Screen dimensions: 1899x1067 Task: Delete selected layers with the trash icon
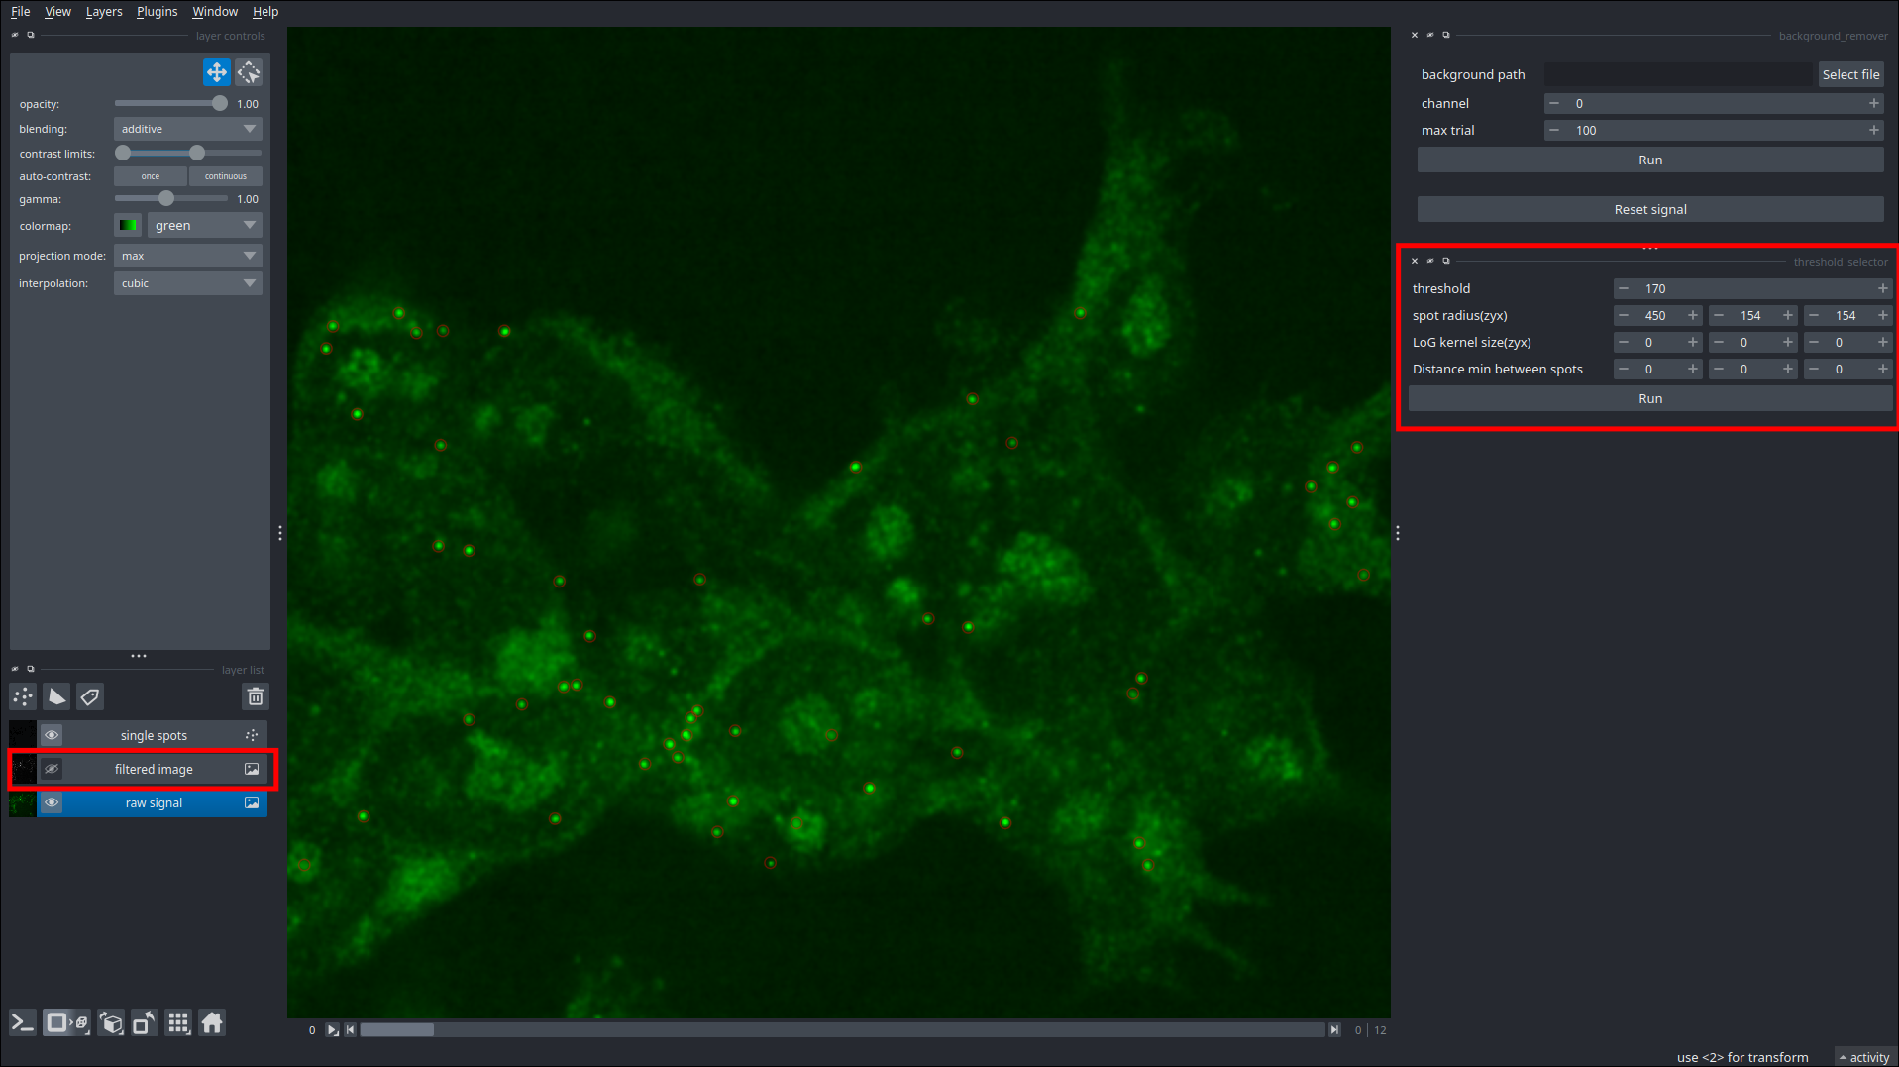[x=256, y=696]
